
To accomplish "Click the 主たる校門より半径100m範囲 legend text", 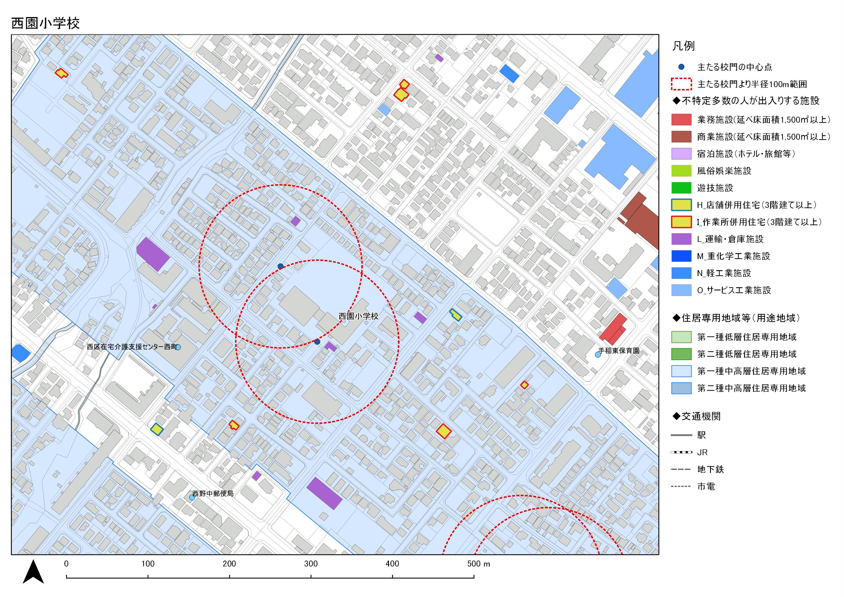I will pyautogui.click(x=752, y=84).
